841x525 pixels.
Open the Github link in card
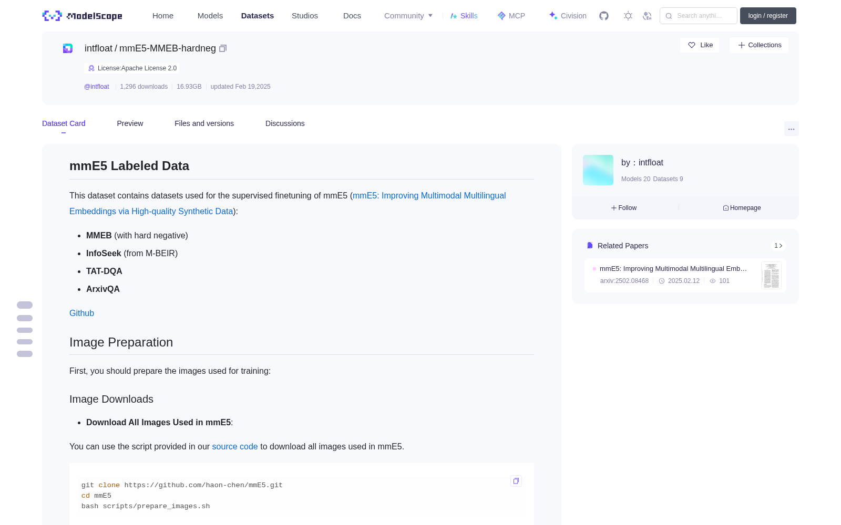(82, 313)
